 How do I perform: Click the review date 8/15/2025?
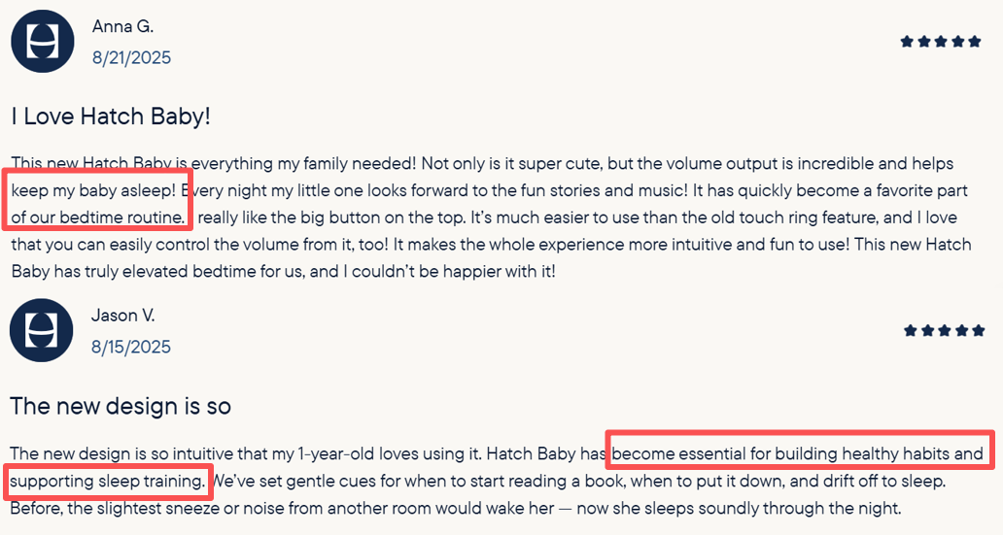click(x=131, y=348)
